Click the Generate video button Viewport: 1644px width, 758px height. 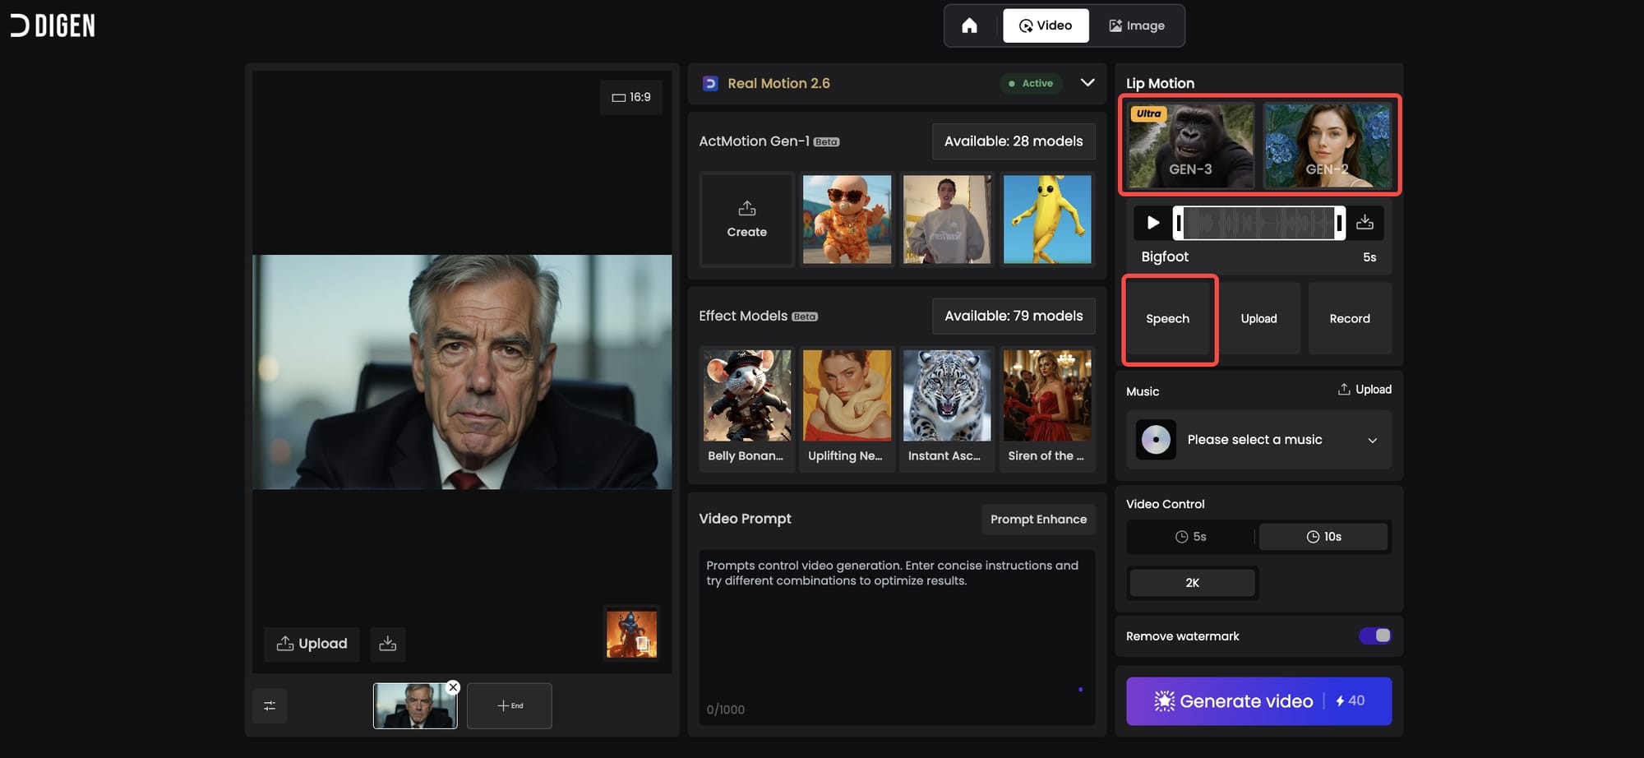click(1258, 701)
